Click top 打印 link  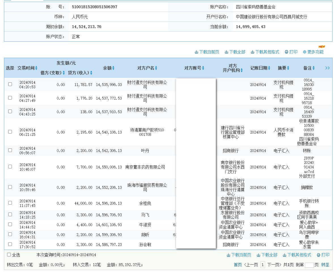[x=293, y=52]
